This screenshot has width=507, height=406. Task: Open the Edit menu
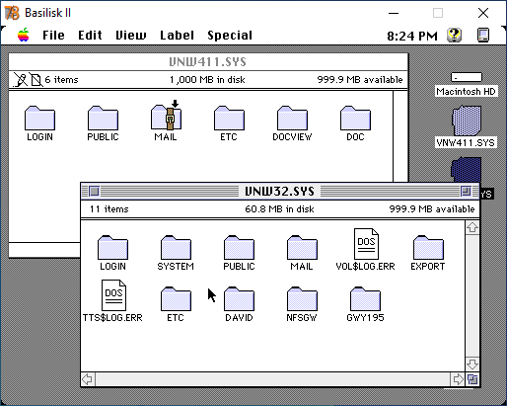(90, 36)
